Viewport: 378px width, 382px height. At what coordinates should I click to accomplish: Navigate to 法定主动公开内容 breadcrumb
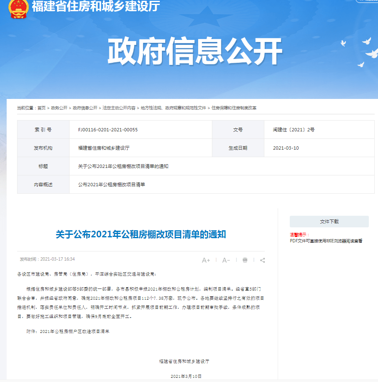119,108
